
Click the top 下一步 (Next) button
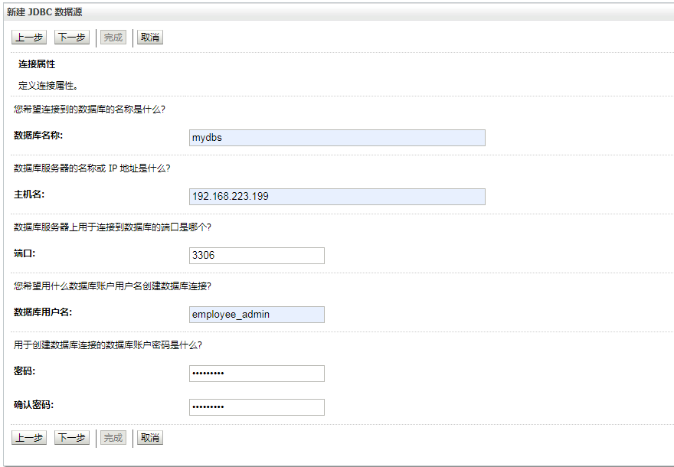tap(72, 38)
